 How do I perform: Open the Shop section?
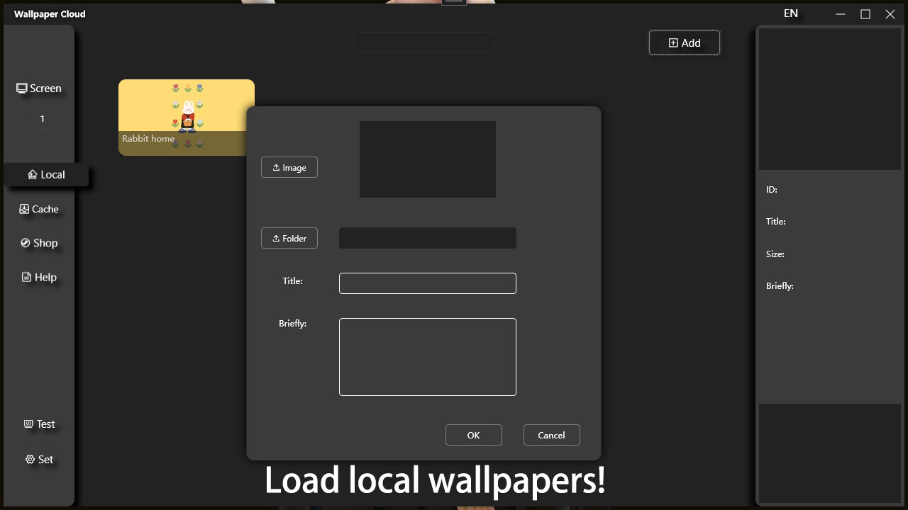[39, 243]
